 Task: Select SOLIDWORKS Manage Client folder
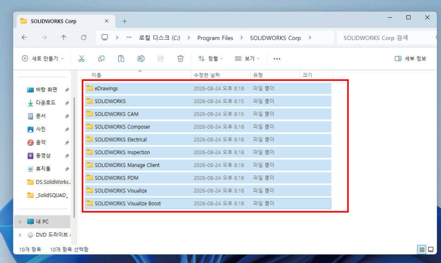coord(208,165)
